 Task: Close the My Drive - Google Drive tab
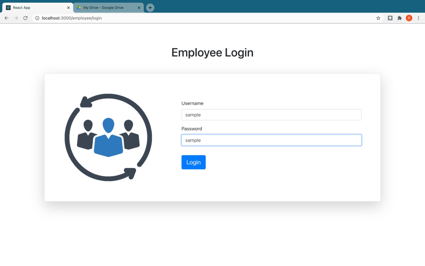(139, 8)
